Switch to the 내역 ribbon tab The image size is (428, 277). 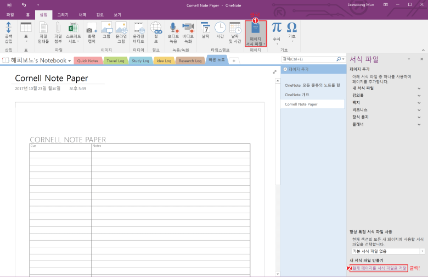[82, 15]
